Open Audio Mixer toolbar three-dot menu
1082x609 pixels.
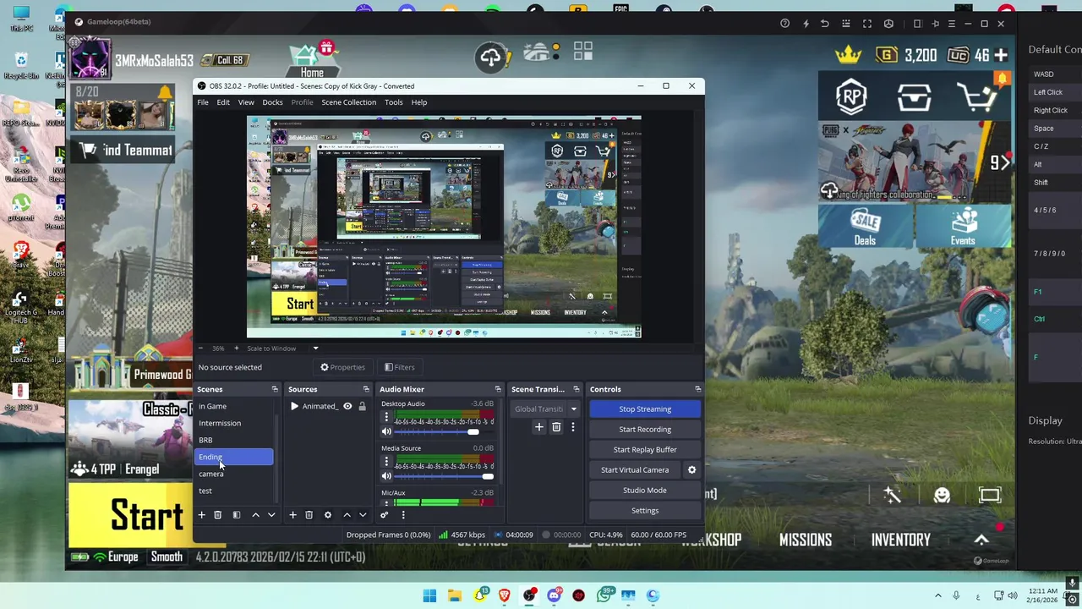coord(403,515)
